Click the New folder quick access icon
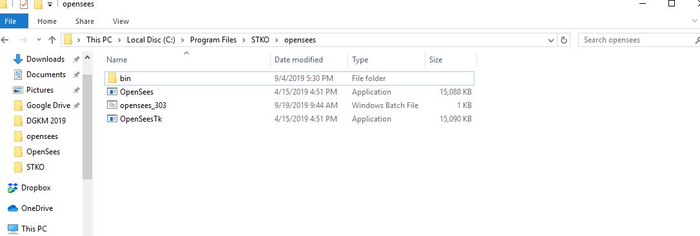The image size is (700, 236). point(38,5)
